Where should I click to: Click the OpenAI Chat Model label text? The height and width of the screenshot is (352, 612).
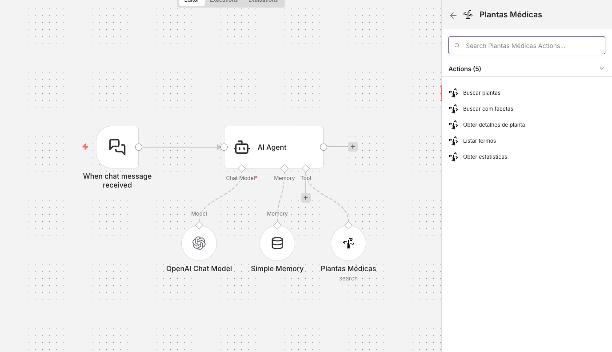coord(199,268)
